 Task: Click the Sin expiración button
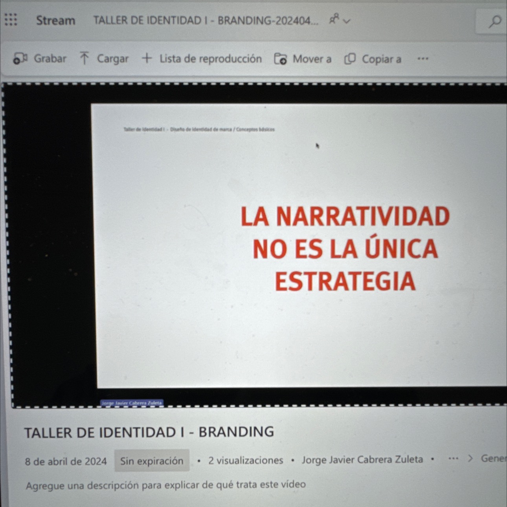152,460
